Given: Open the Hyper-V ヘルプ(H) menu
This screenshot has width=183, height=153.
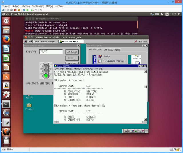Looking at the screenshot, I should point(59,6).
